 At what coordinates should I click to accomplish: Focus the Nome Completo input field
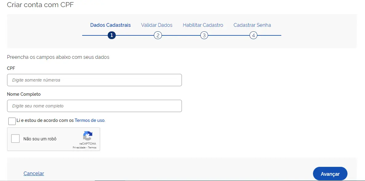[94, 106]
